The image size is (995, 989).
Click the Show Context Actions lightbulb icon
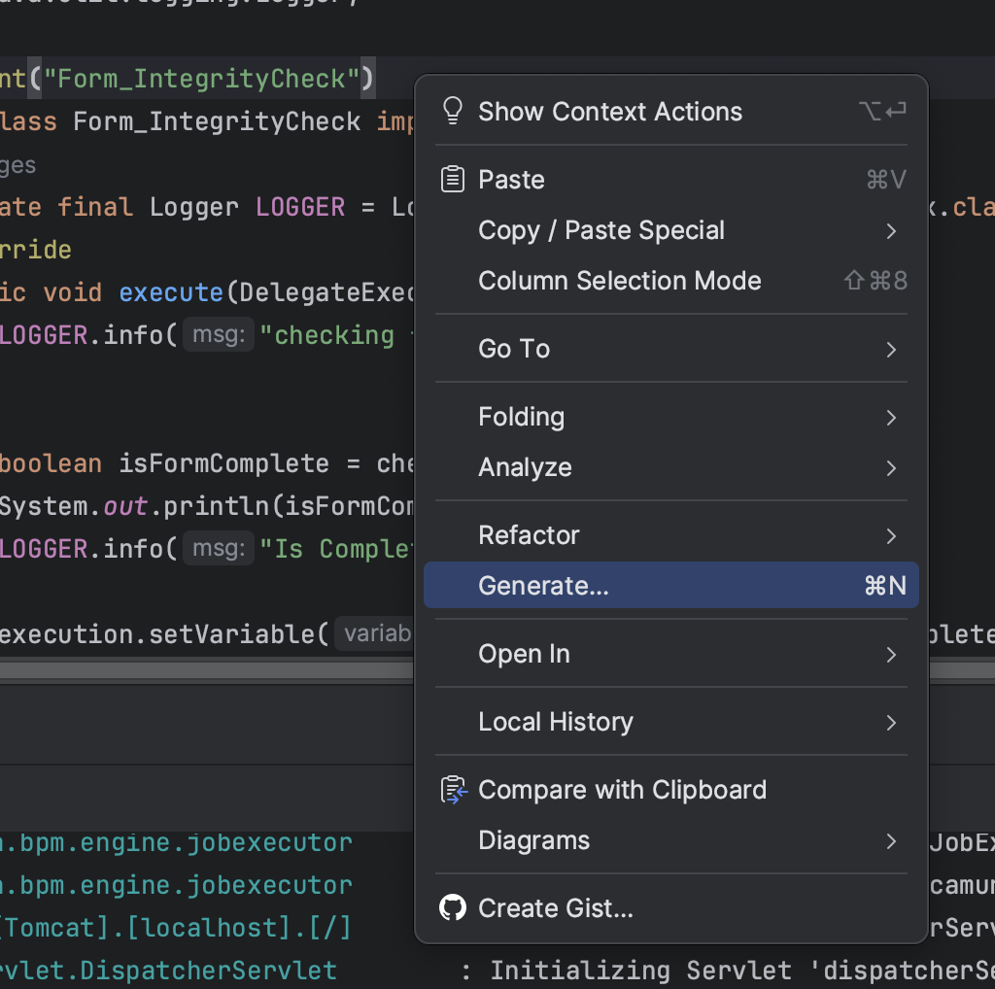click(x=453, y=111)
